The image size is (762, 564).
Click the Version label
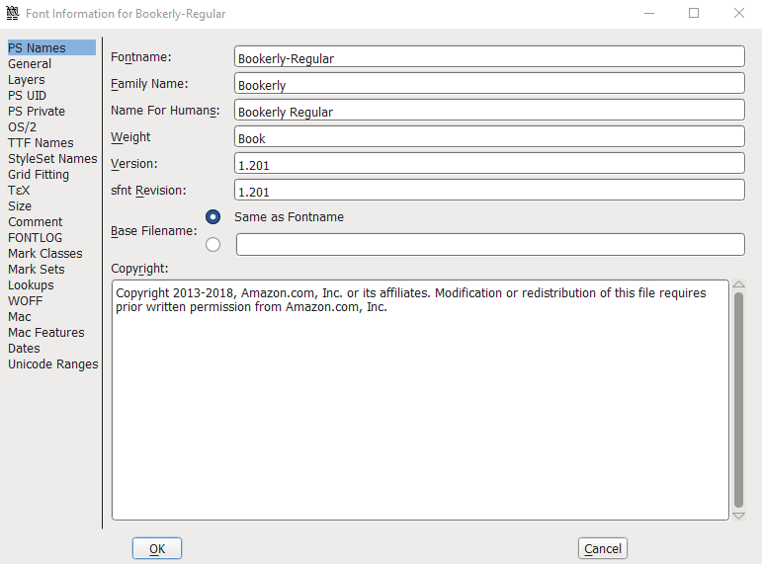(134, 164)
